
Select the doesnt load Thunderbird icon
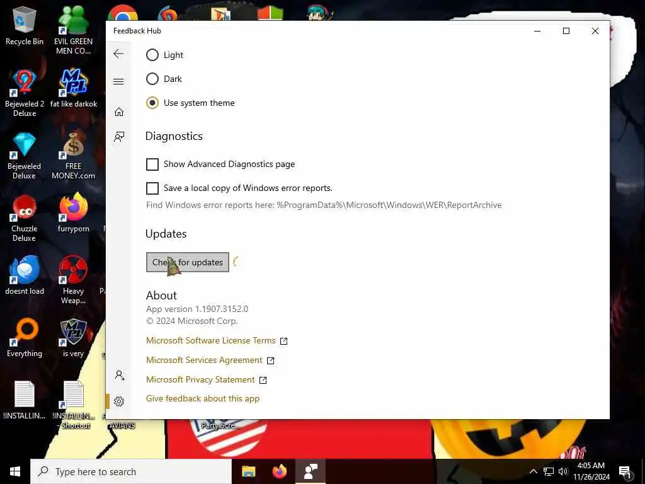point(25,275)
